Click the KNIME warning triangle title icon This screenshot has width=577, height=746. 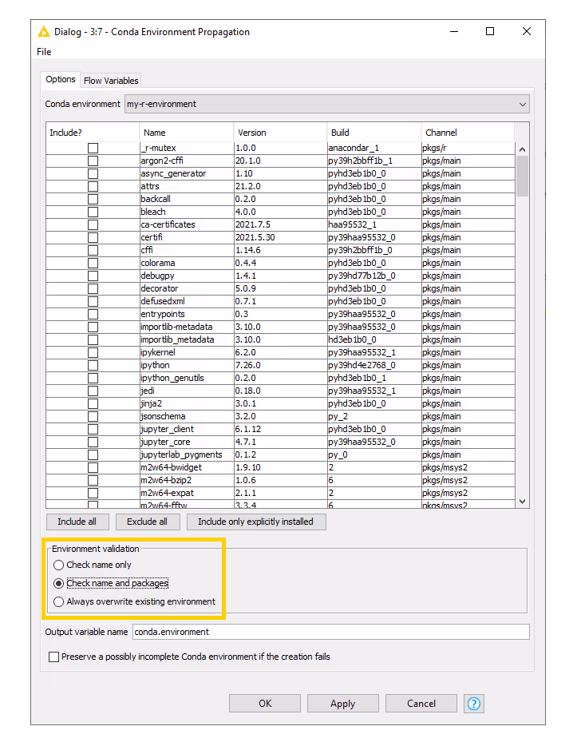click(43, 32)
